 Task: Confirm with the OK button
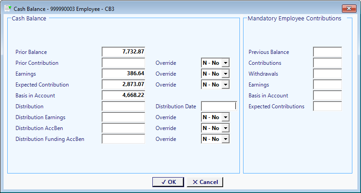click(x=168, y=182)
